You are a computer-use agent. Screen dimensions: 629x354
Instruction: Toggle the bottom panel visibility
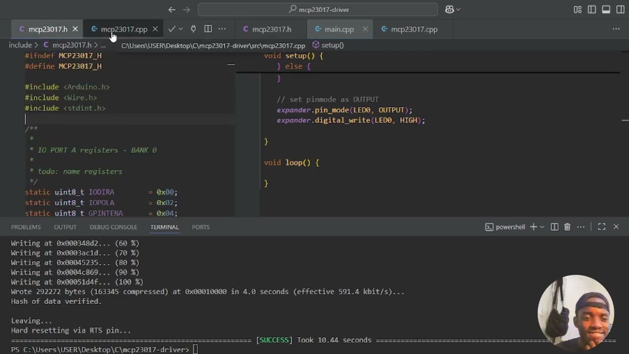pos(606,9)
